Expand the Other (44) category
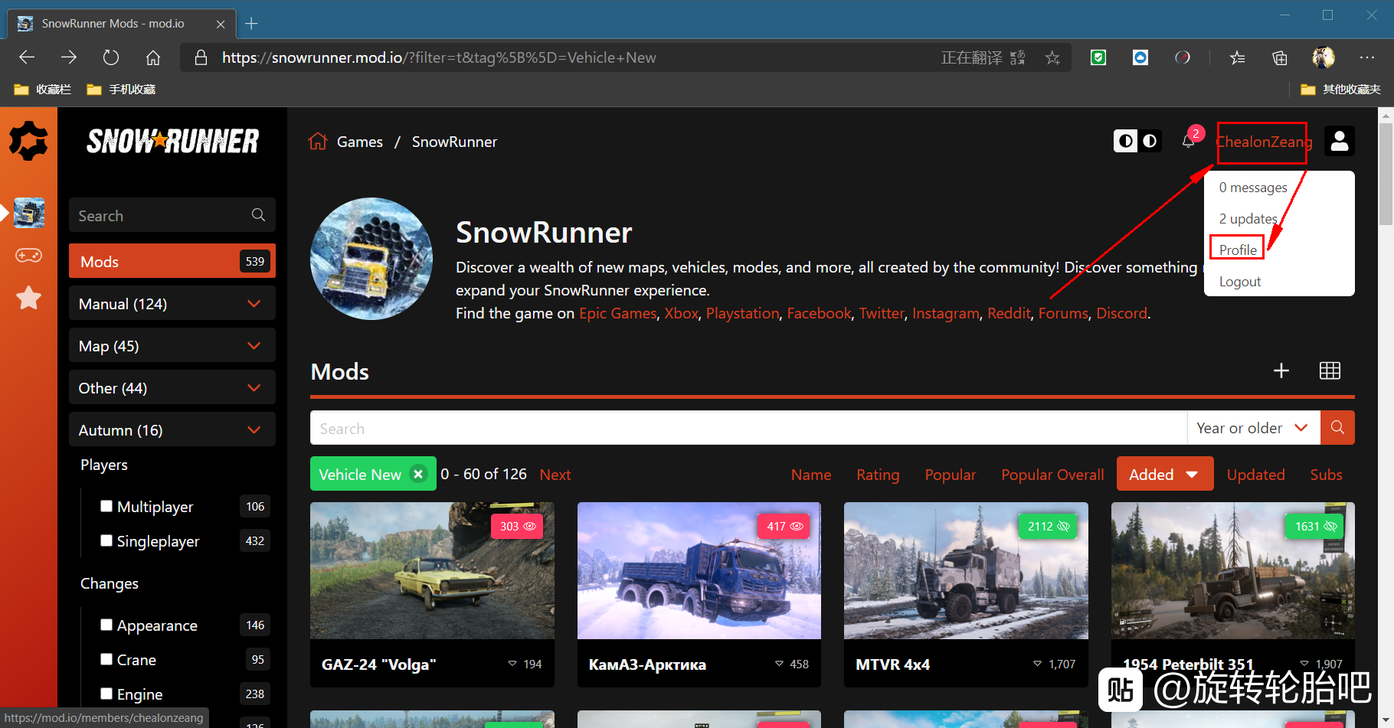The height and width of the screenshot is (728, 1394). click(172, 387)
